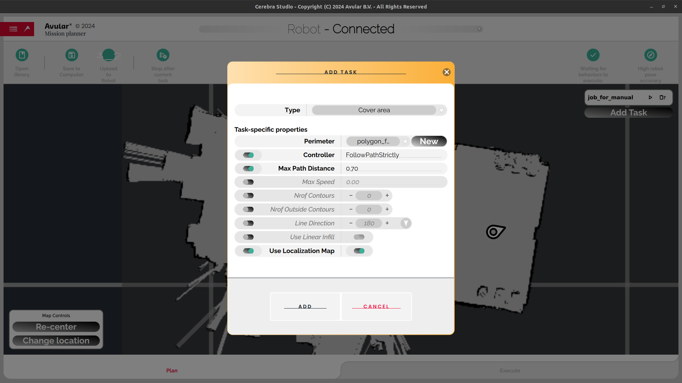This screenshot has height=383, width=682.
Task: Click New perimeter button
Action: coord(429,141)
